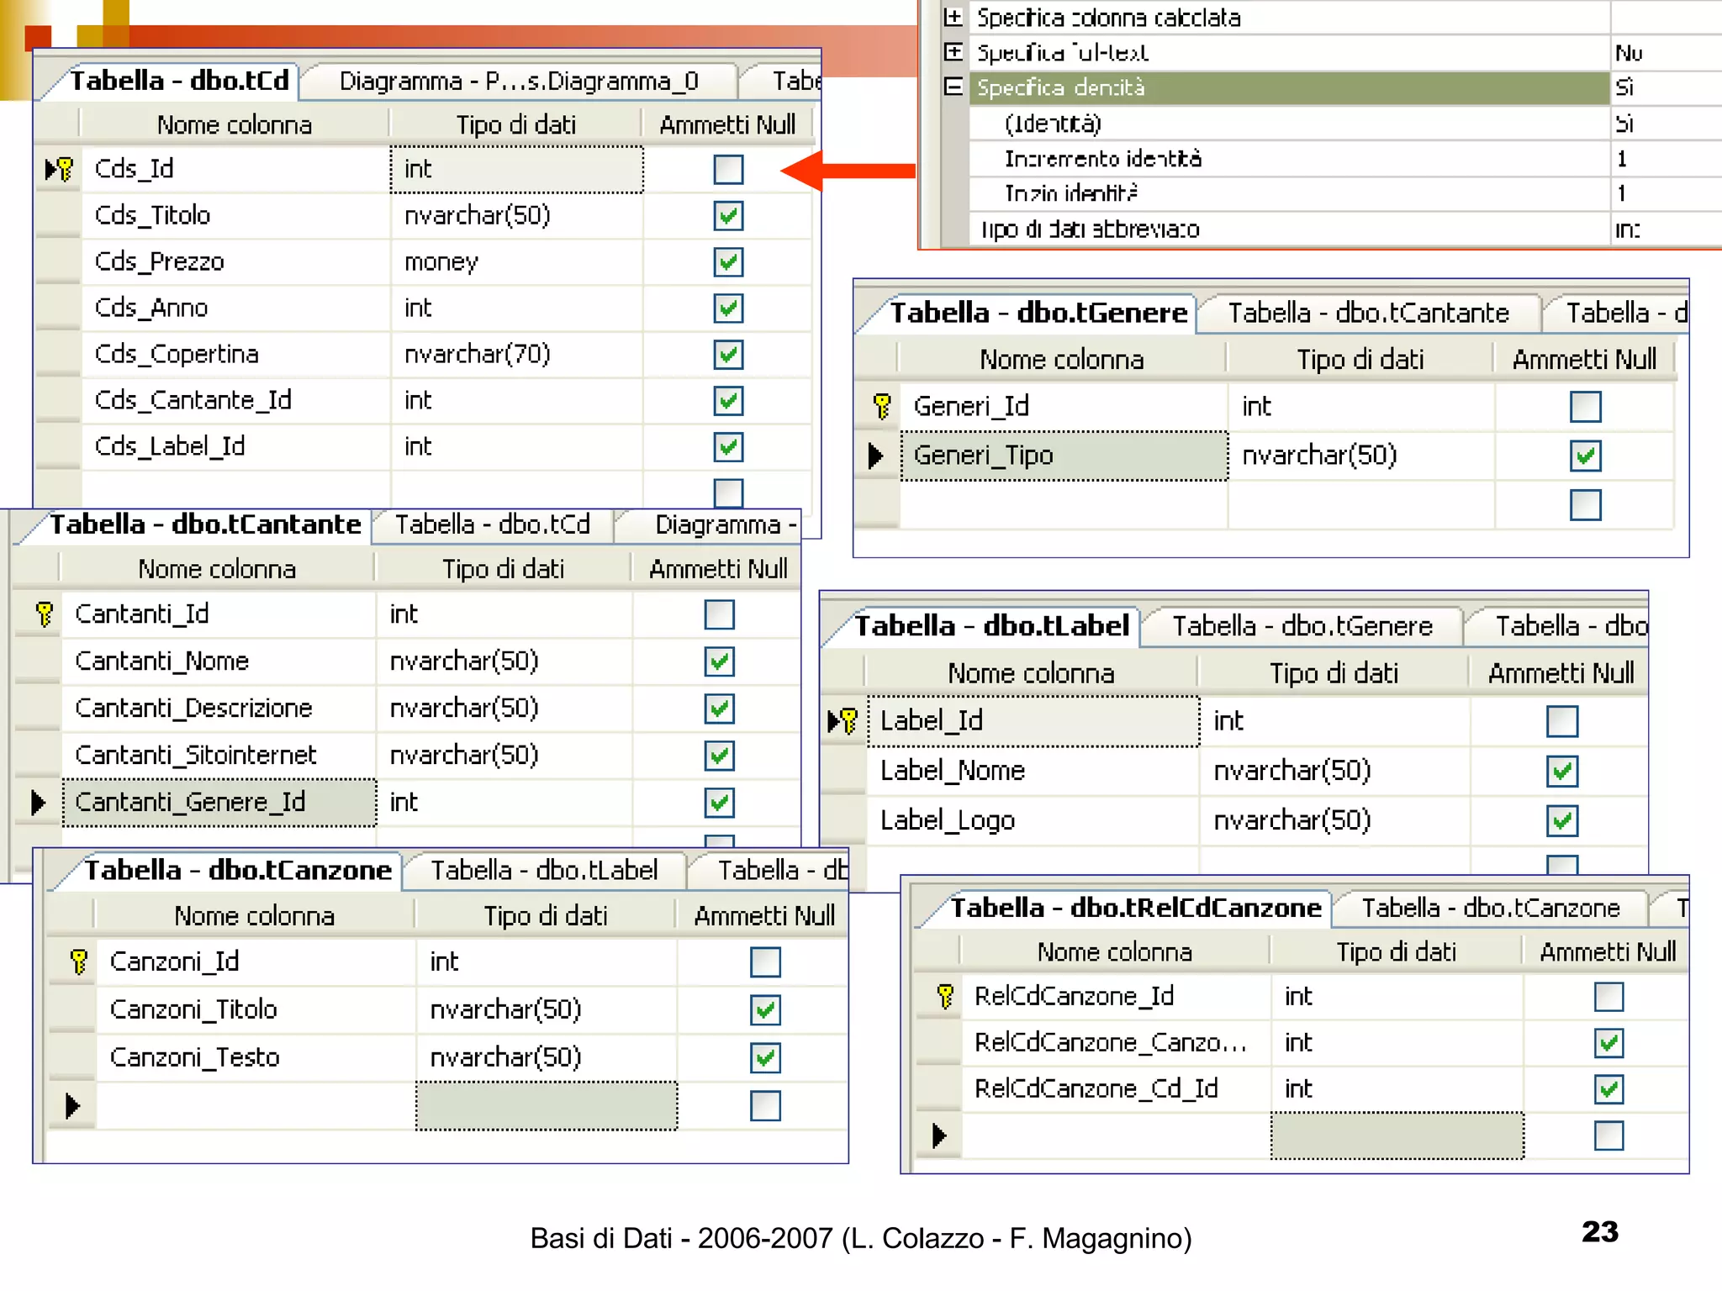Expand the Specifica colonna calcolata group
This screenshot has height=1291, width=1722.
click(x=953, y=18)
